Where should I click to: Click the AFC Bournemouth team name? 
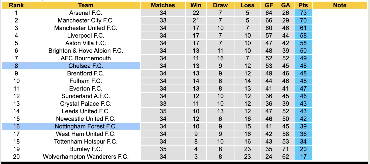coord(86,58)
